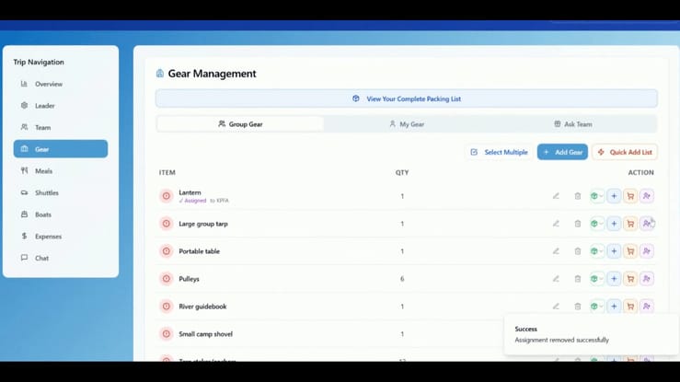Switch to the My Gear tab

(406, 124)
